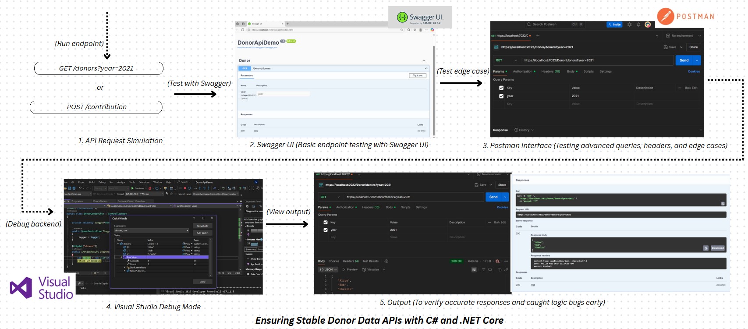Screen dimensions: 748x329
Task: Add a new request tab in top Postman window
Action: [538, 35]
